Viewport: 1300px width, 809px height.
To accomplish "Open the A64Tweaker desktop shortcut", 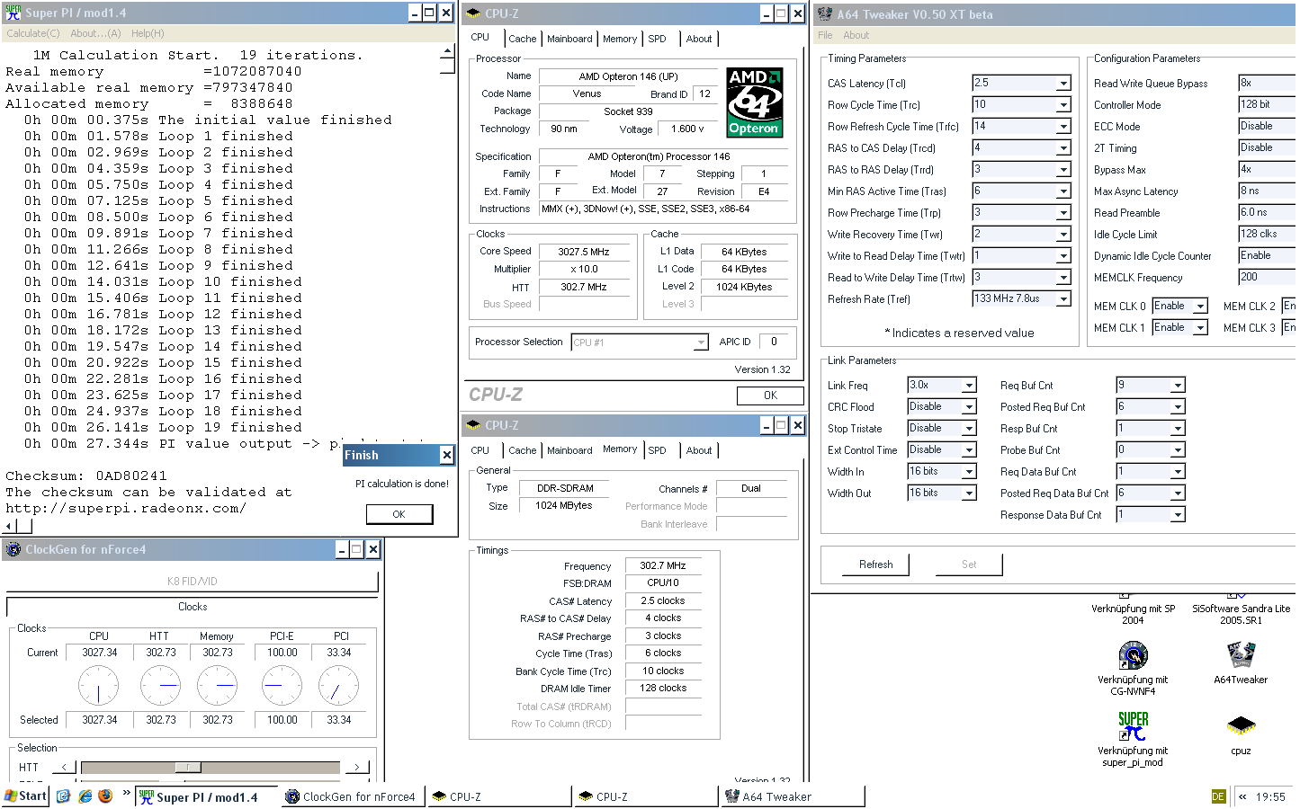I will pyautogui.click(x=1241, y=656).
